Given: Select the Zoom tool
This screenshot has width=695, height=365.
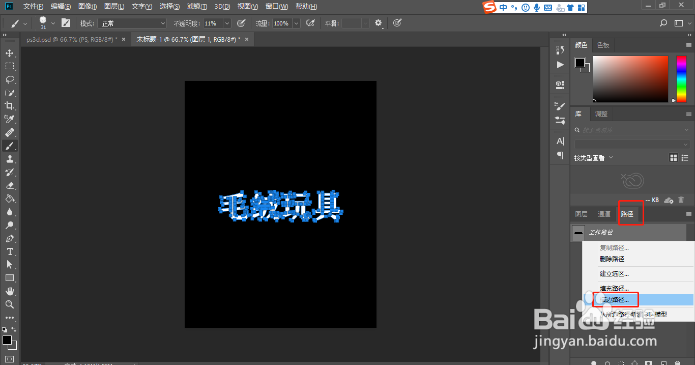Looking at the screenshot, I should point(9,304).
